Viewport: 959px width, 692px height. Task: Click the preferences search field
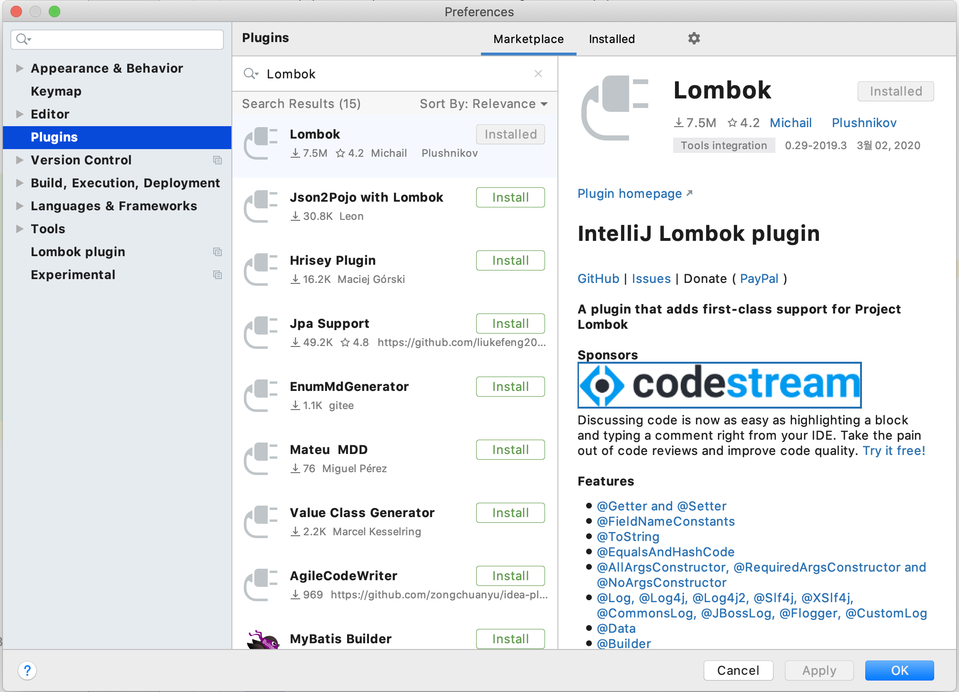click(124, 39)
